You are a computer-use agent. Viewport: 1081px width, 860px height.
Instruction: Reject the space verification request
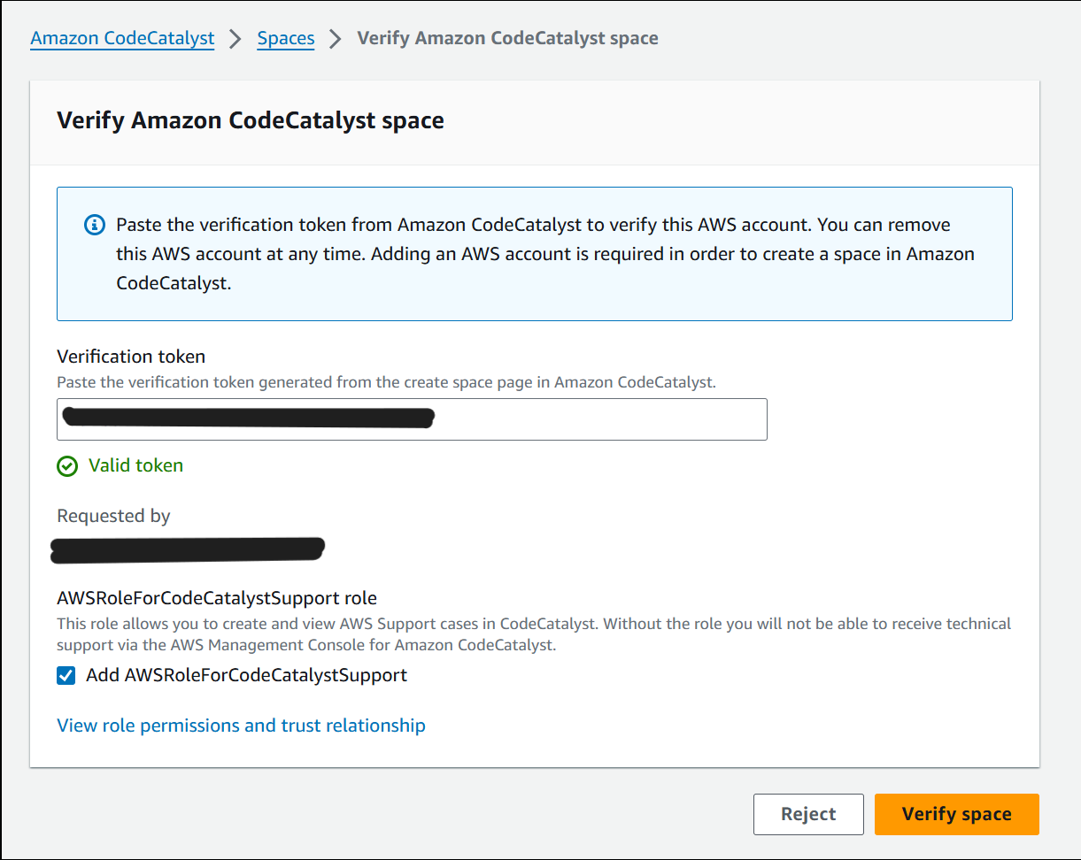[807, 814]
